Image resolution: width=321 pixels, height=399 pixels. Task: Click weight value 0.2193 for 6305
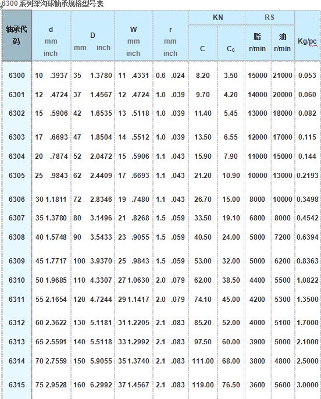point(307,176)
